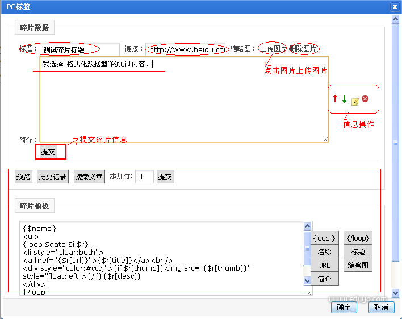Screen dimensions: 402x319
Task: Click into the 链接 URL input field
Action: (x=185, y=49)
